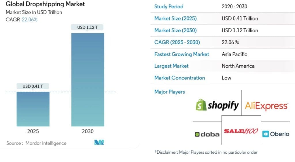Click the CAGR 22.06% percentage text
Image resolution: width=295 pixels, height=162 pixels.
tap(30, 20)
